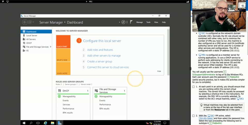Select Local Server in the sidebar
The image size is (248, 125).
[32, 36]
